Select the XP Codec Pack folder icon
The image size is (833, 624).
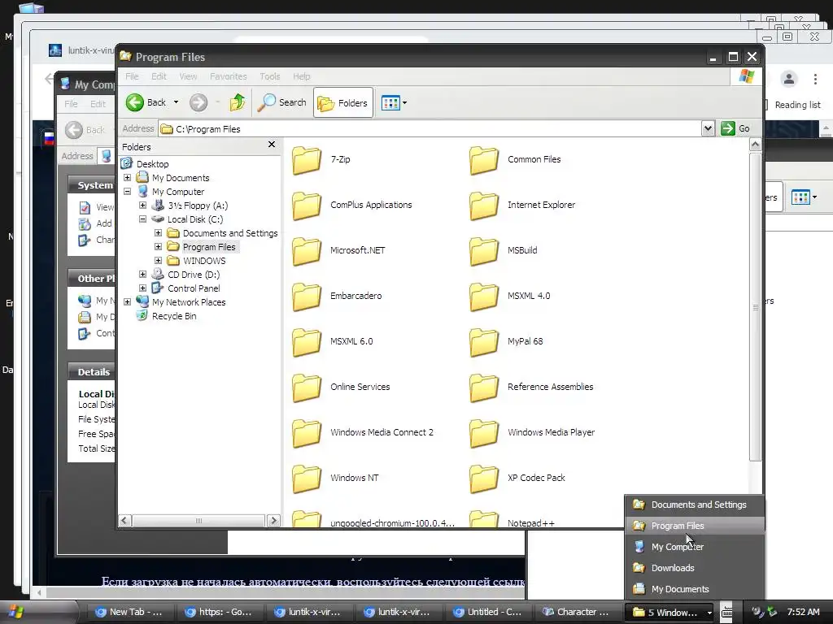pyautogui.click(x=484, y=479)
